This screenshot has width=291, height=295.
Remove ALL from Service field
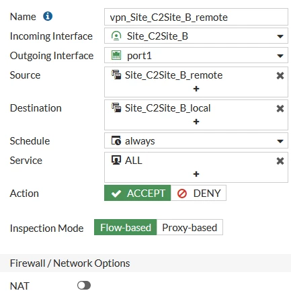point(280,161)
